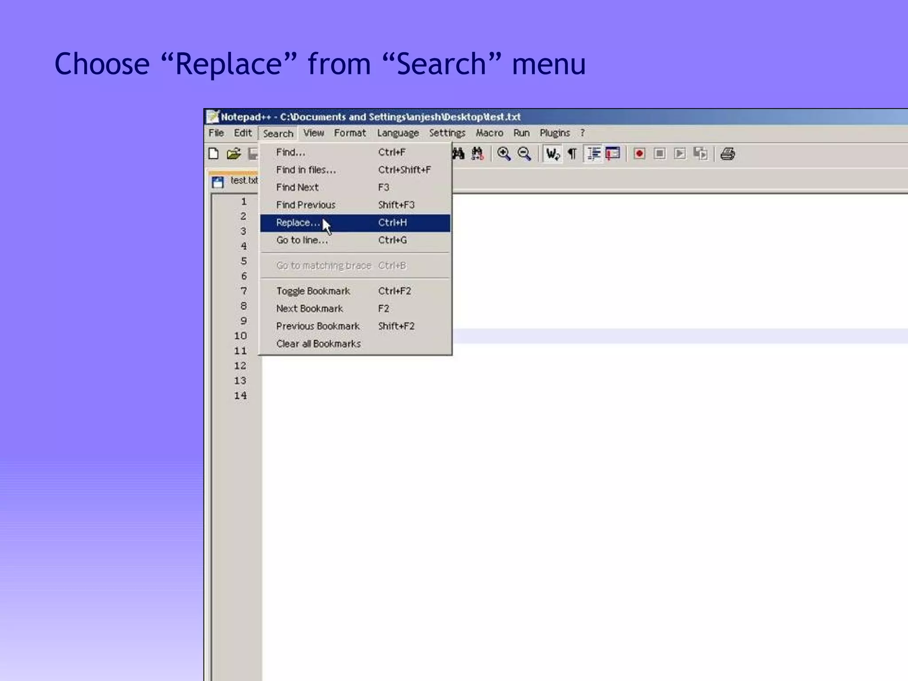Image resolution: width=908 pixels, height=681 pixels.
Task: Choose Replace... from the Search menu
Action: coord(355,223)
